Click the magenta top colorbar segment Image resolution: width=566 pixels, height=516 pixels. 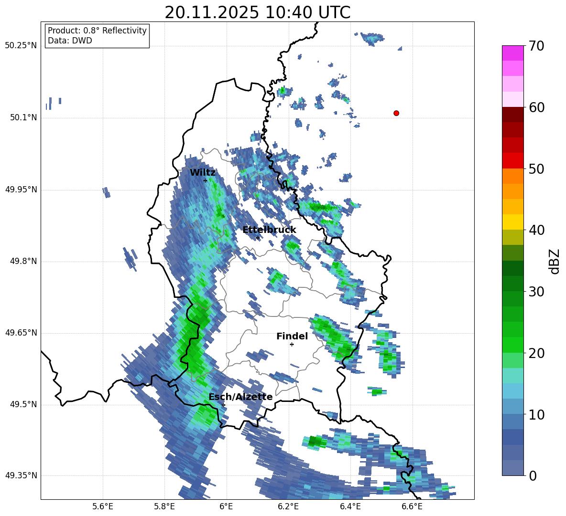(x=512, y=53)
